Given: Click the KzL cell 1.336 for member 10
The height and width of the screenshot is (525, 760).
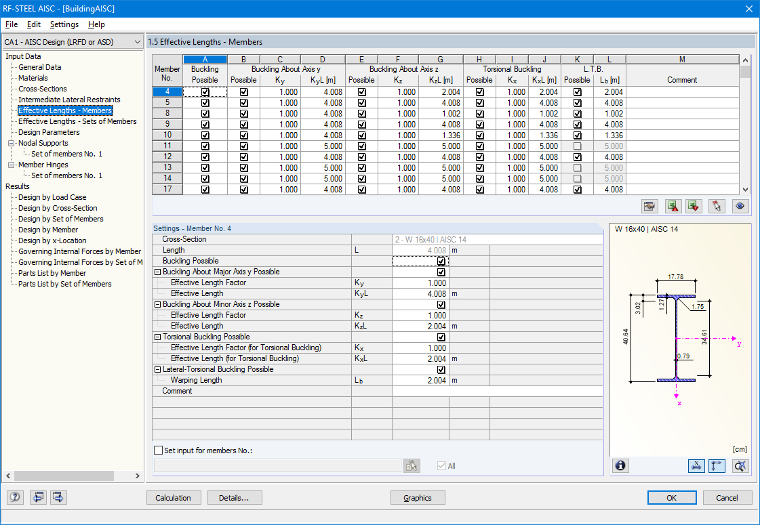Looking at the screenshot, I should 441,135.
